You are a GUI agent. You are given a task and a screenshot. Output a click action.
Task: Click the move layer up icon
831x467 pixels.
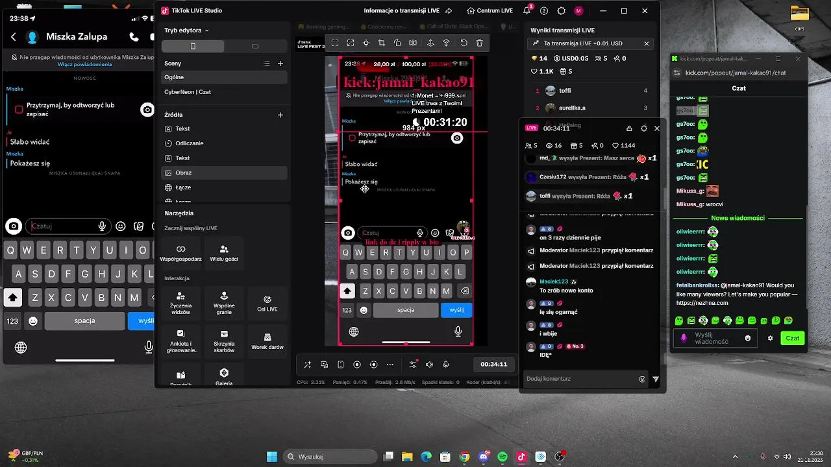430,43
